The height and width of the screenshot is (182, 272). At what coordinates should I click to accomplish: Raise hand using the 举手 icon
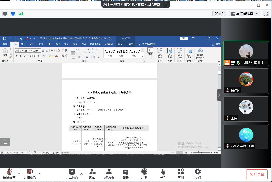[x=163, y=174]
